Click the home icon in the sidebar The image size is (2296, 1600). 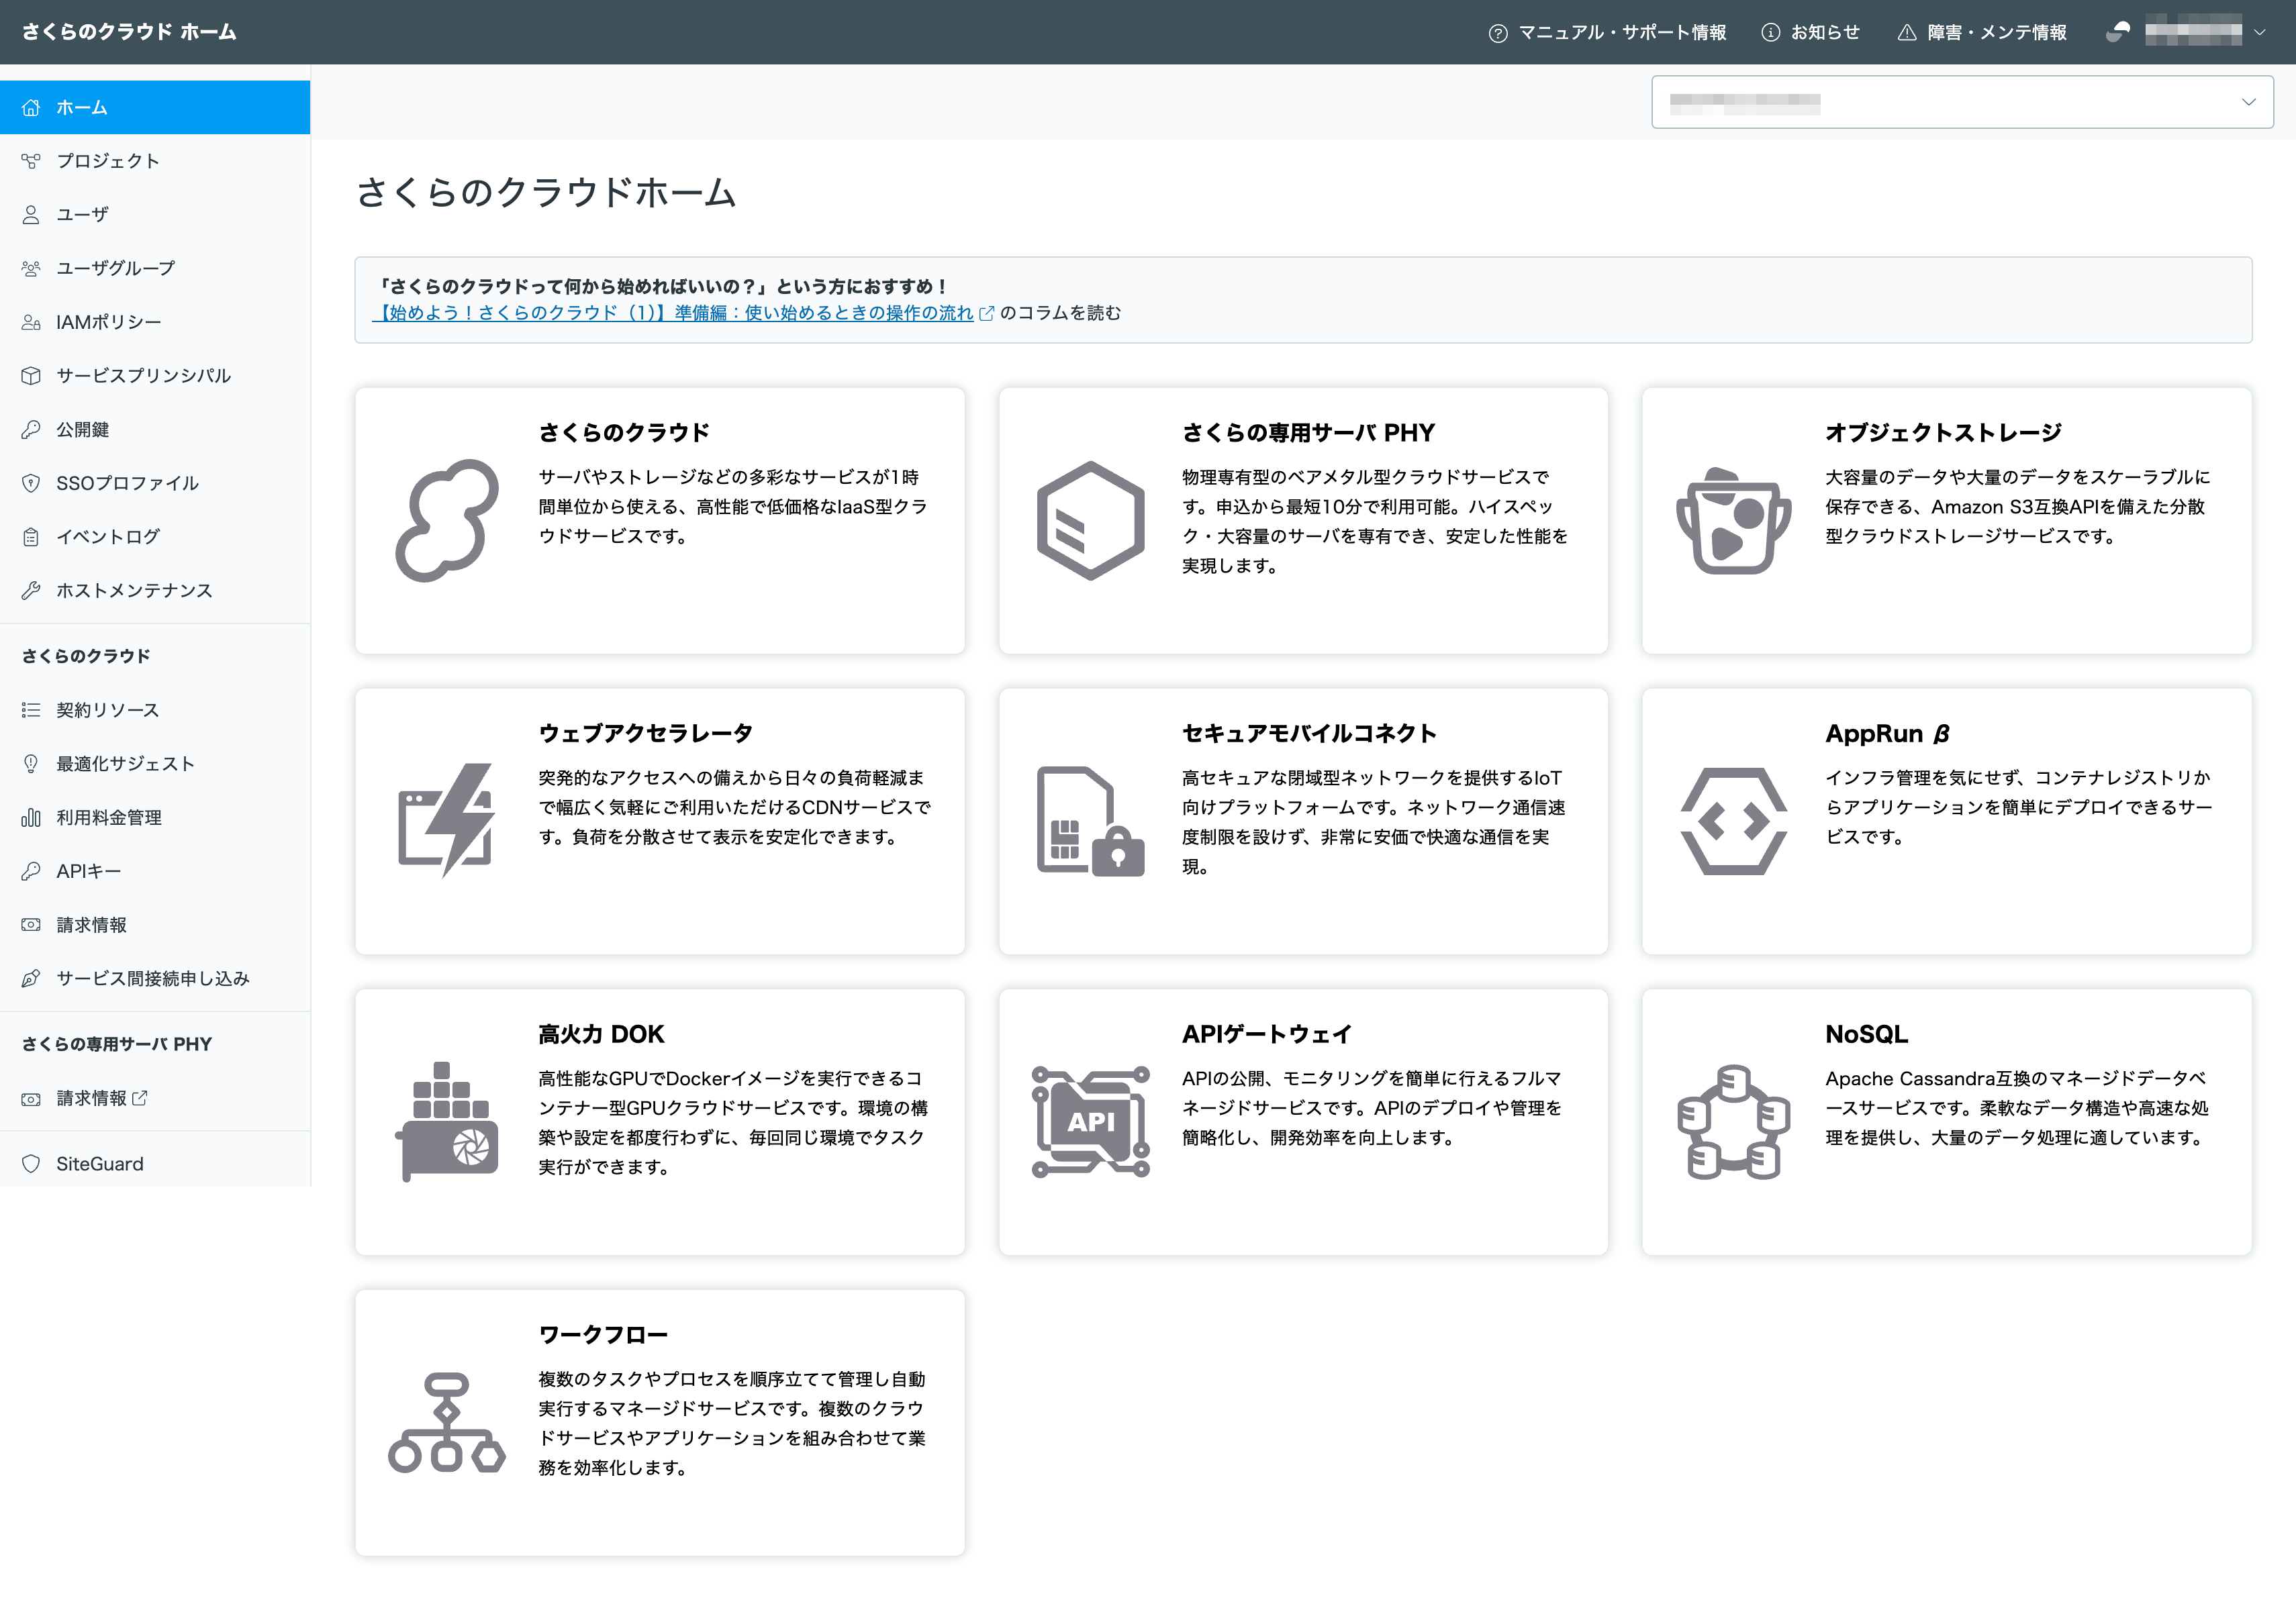click(x=31, y=107)
